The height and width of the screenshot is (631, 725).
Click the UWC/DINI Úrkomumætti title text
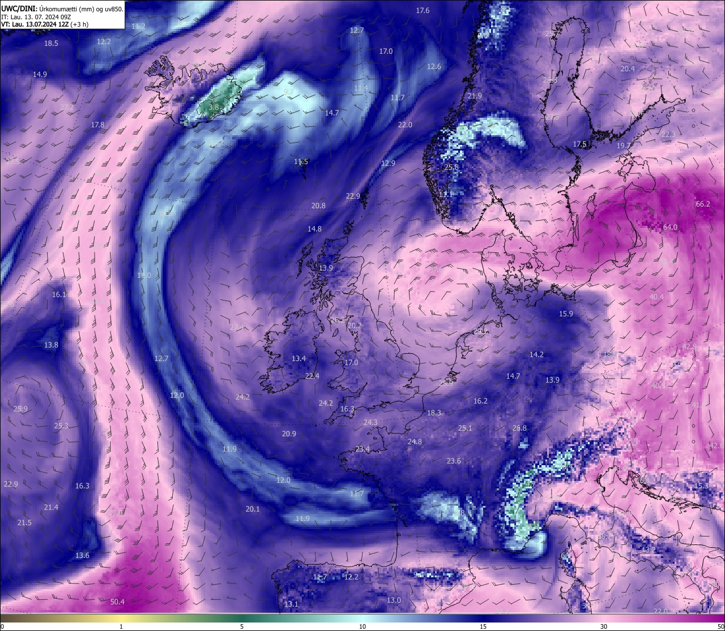coord(62,8)
